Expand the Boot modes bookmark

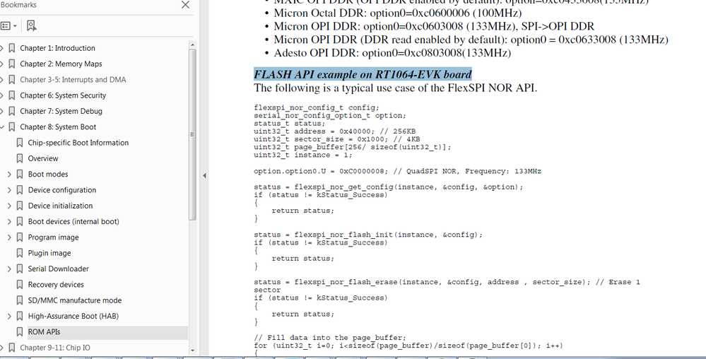[9, 175]
